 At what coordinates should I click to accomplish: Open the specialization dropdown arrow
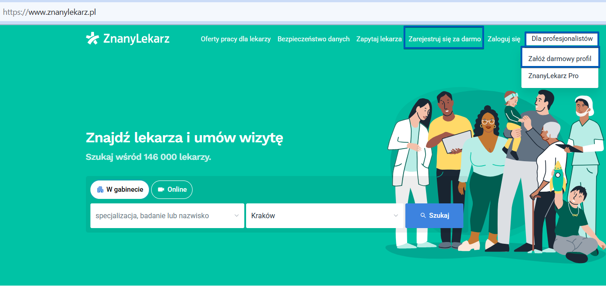coord(237,216)
